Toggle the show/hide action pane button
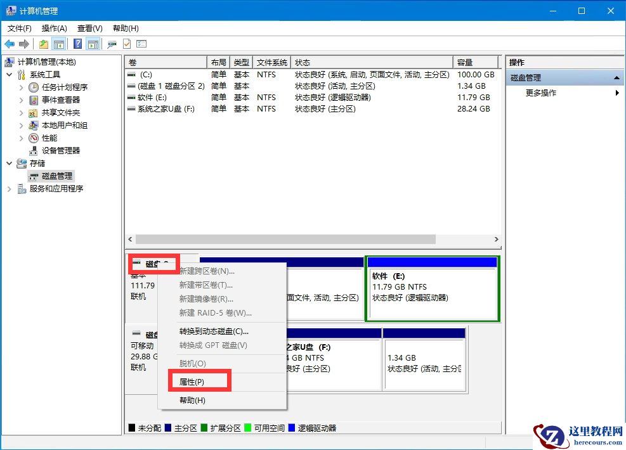The width and height of the screenshot is (626, 450). coord(93,43)
